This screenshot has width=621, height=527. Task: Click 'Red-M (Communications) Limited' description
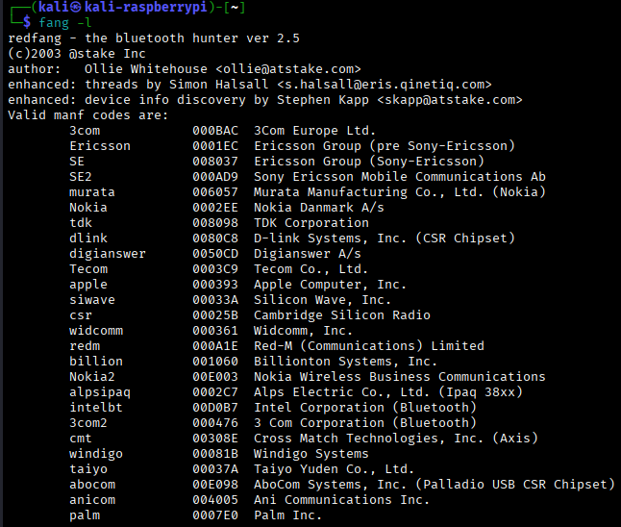pos(369,346)
